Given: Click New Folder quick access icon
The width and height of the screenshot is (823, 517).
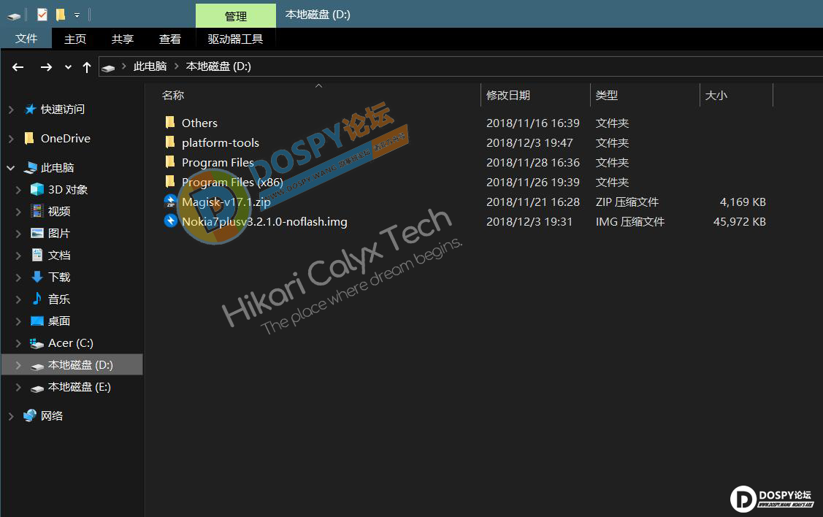Looking at the screenshot, I should (x=60, y=15).
